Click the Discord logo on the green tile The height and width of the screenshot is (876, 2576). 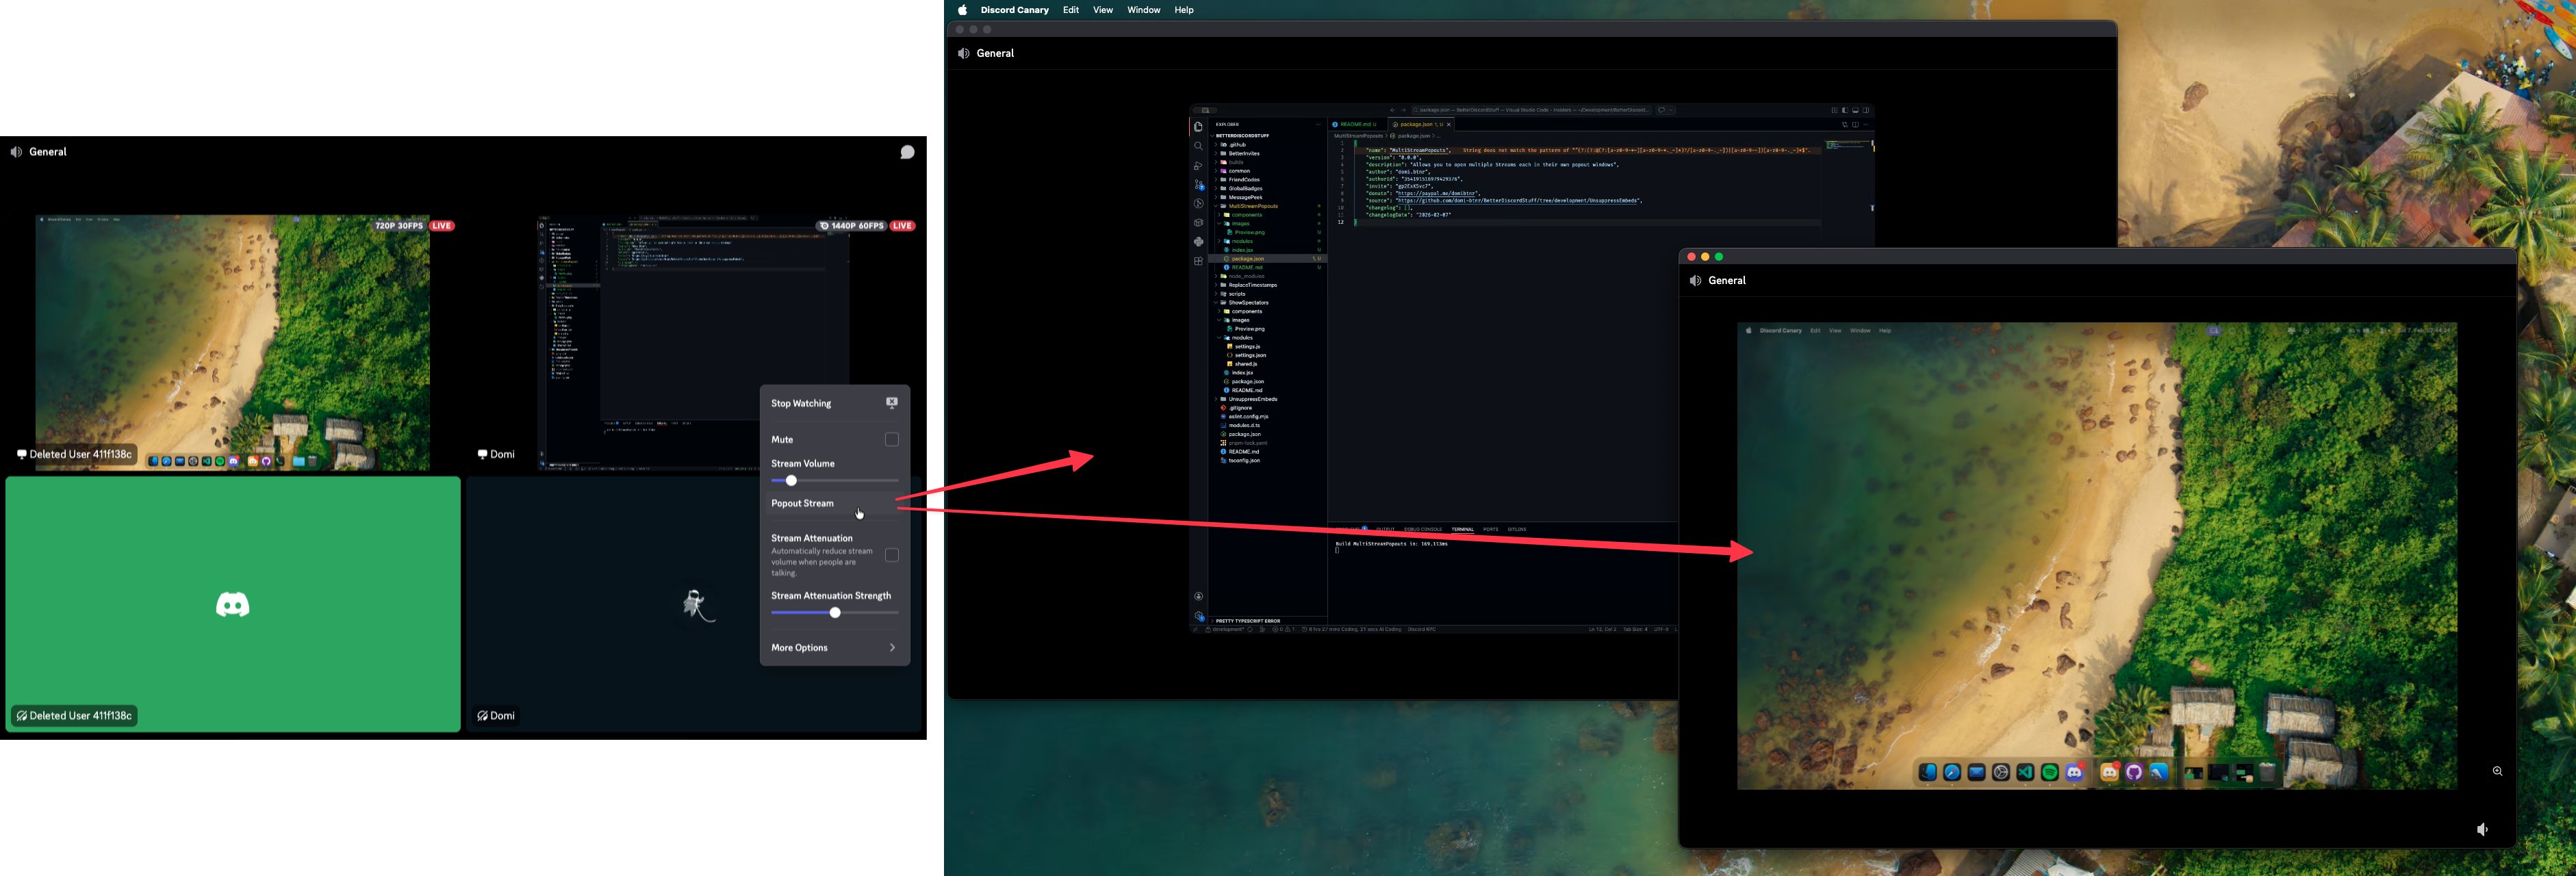tap(233, 605)
